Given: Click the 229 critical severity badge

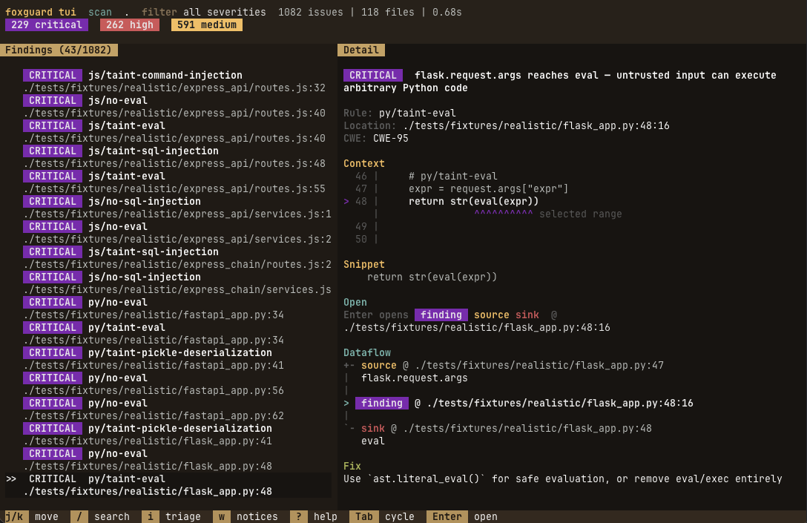Looking at the screenshot, I should click(46, 24).
